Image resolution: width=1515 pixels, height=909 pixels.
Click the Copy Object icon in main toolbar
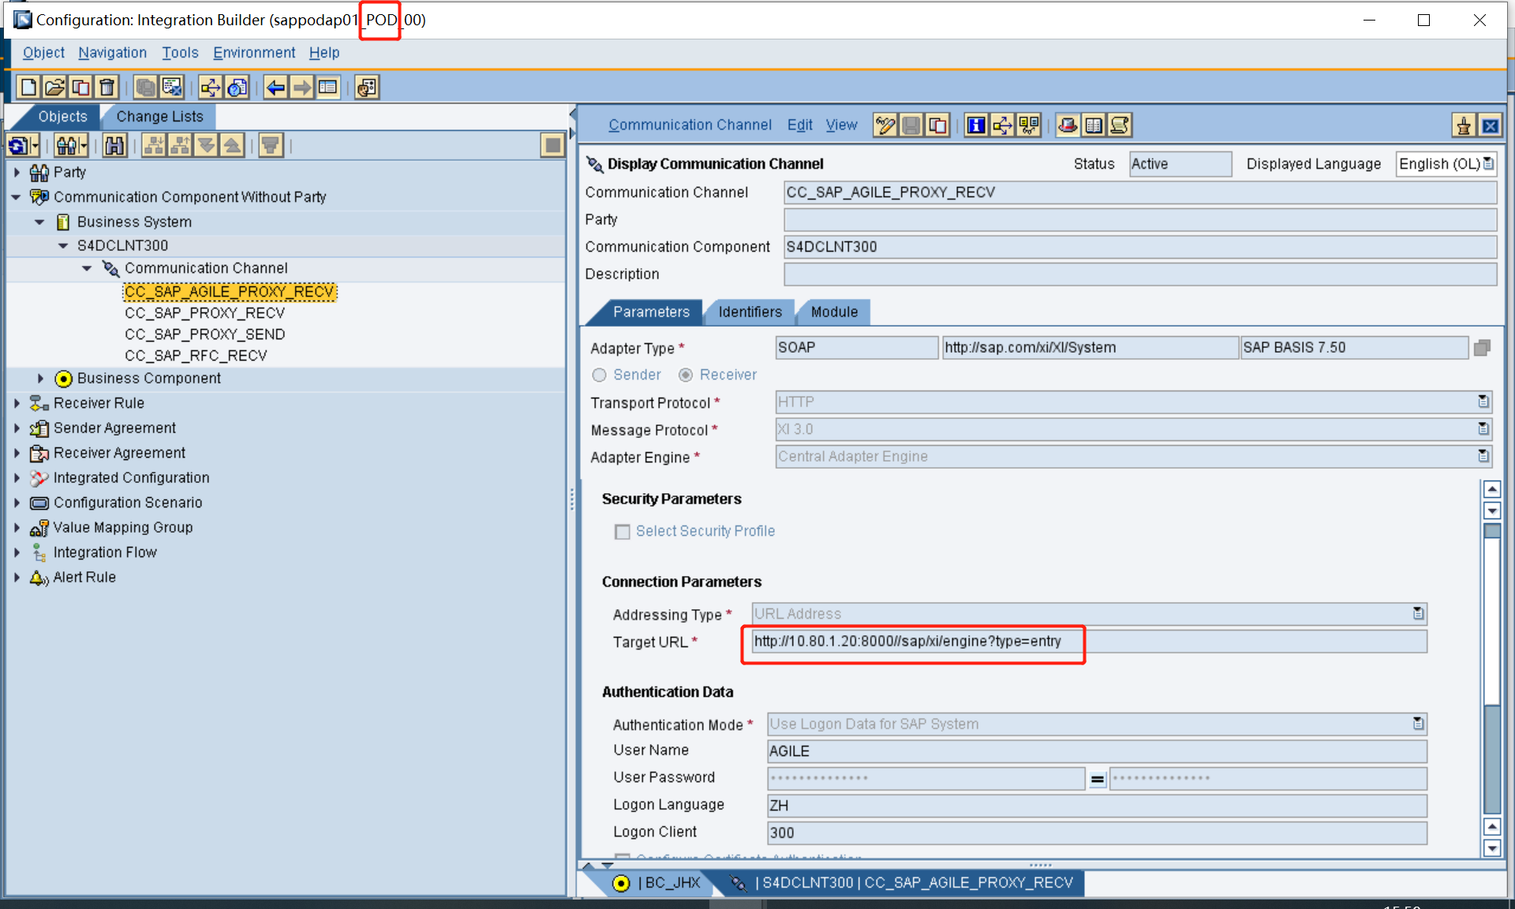[x=80, y=87]
